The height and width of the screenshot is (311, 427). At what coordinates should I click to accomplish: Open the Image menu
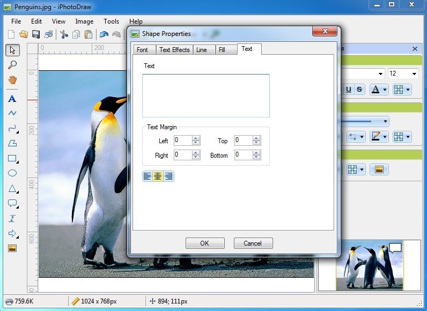(84, 21)
